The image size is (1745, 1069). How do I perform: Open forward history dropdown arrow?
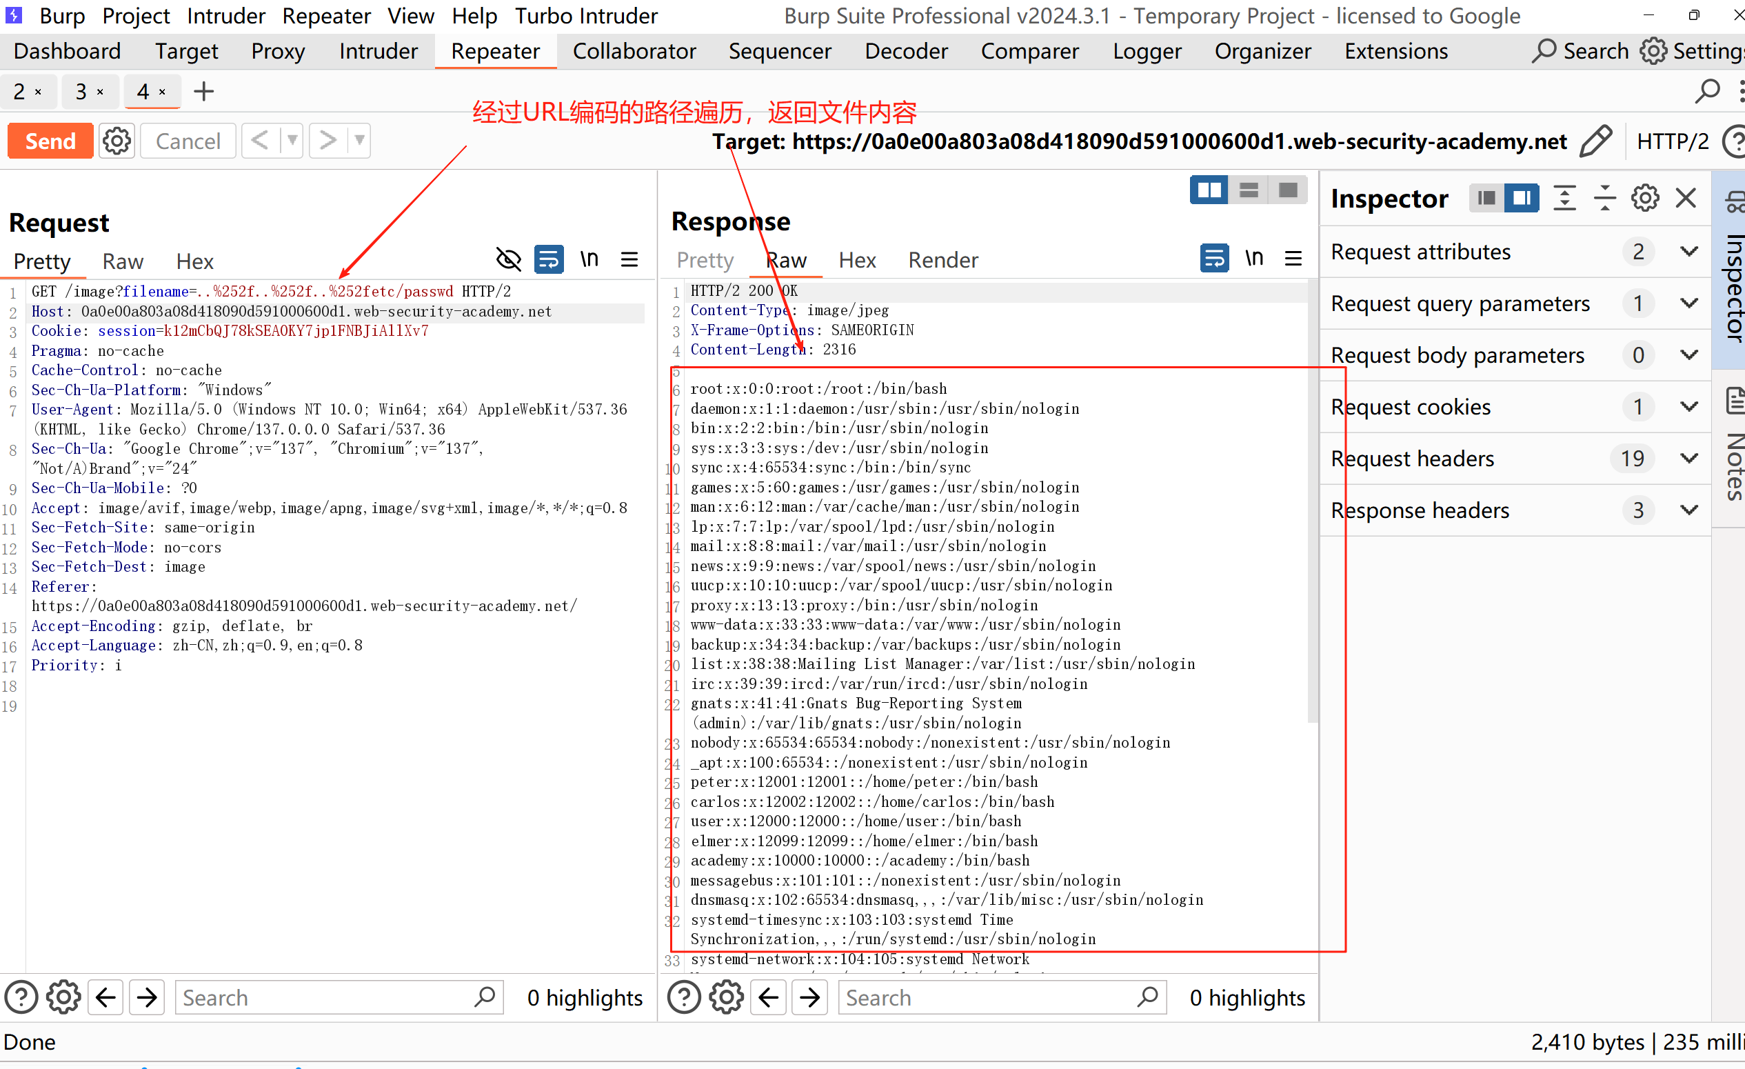coord(360,140)
